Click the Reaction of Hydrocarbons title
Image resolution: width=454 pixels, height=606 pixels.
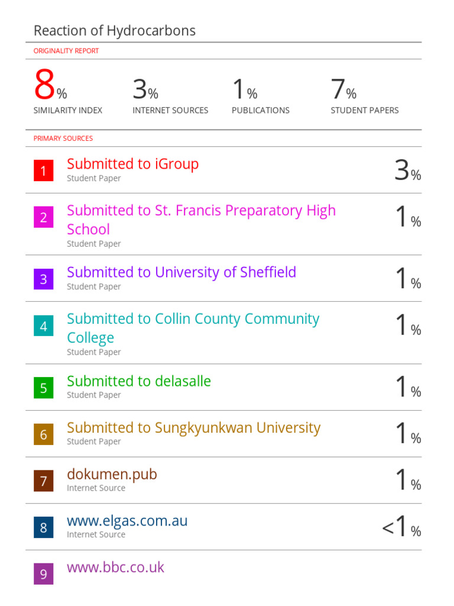tap(114, 31)
